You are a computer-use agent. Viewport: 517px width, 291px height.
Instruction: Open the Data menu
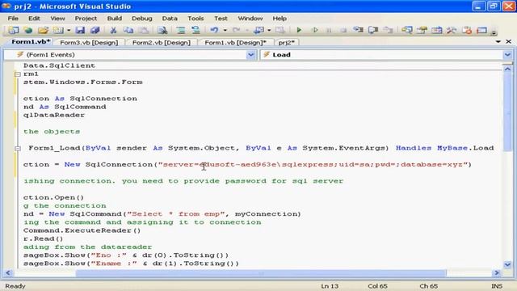(170, 19)
